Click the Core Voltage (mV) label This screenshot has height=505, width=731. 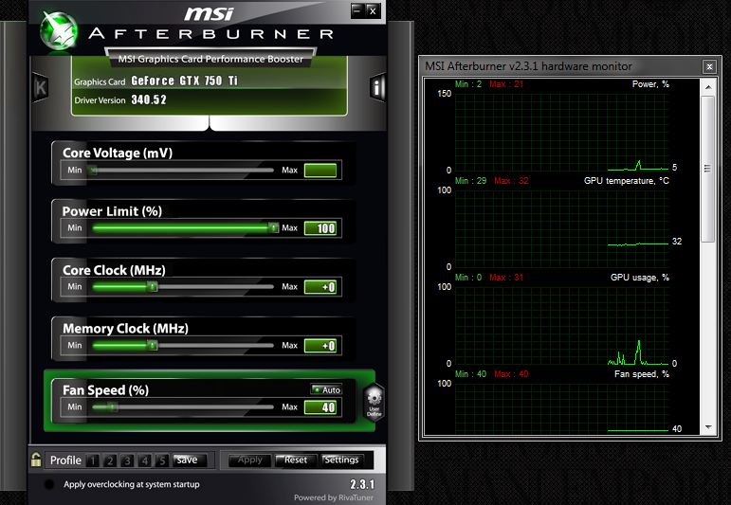118,153
